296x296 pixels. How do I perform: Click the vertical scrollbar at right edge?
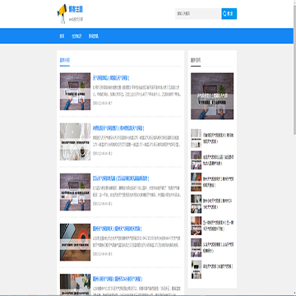click(x=294, y=148)
